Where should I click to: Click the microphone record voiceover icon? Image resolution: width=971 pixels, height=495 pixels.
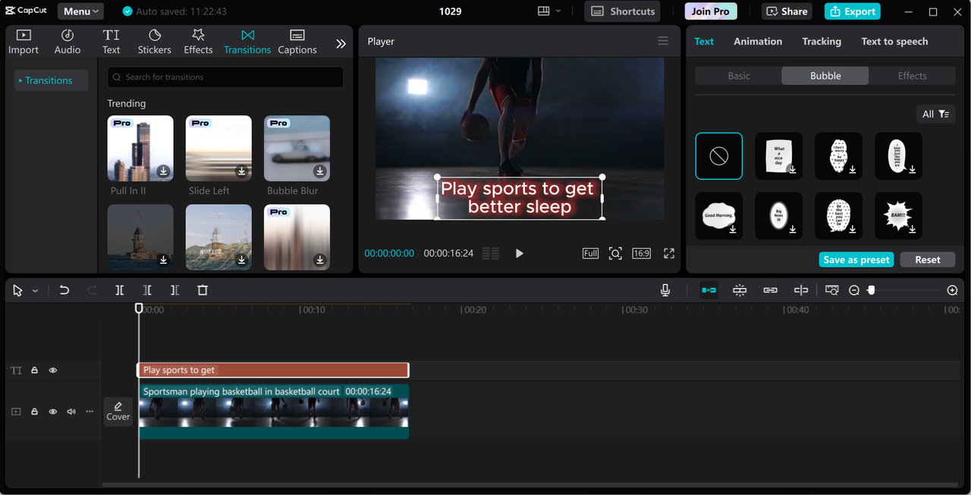(665, 290)
